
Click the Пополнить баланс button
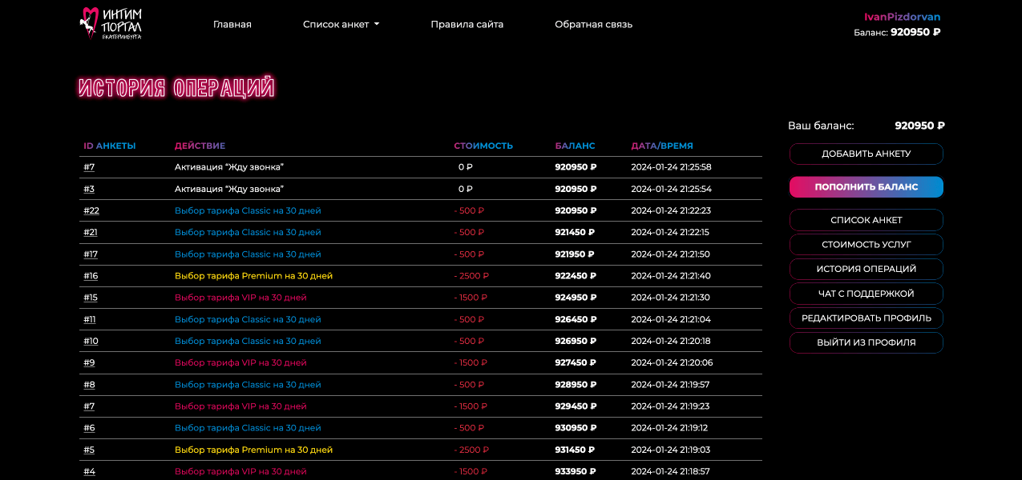point(866,187)
